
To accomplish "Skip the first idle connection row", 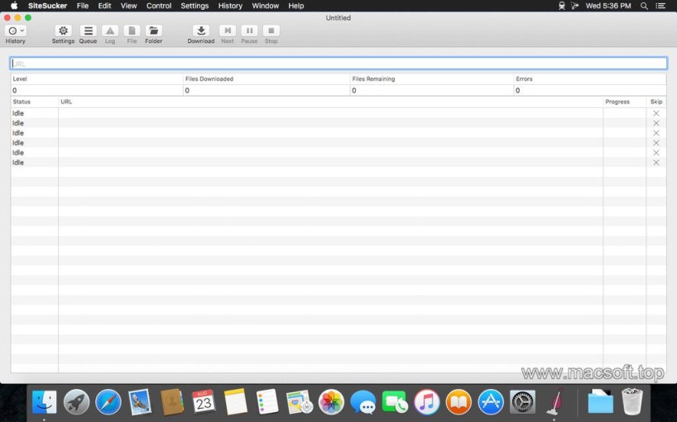I will click(x=655, y=113).
